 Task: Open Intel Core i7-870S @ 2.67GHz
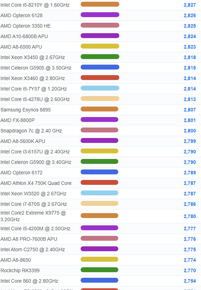pos(33,204)
